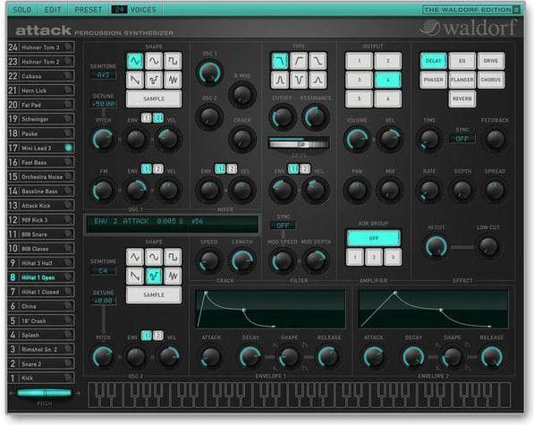This screenshot has width=534, height=425.
Task: Select envelope 2 for the mixer section
Action: tap(232, 169)
